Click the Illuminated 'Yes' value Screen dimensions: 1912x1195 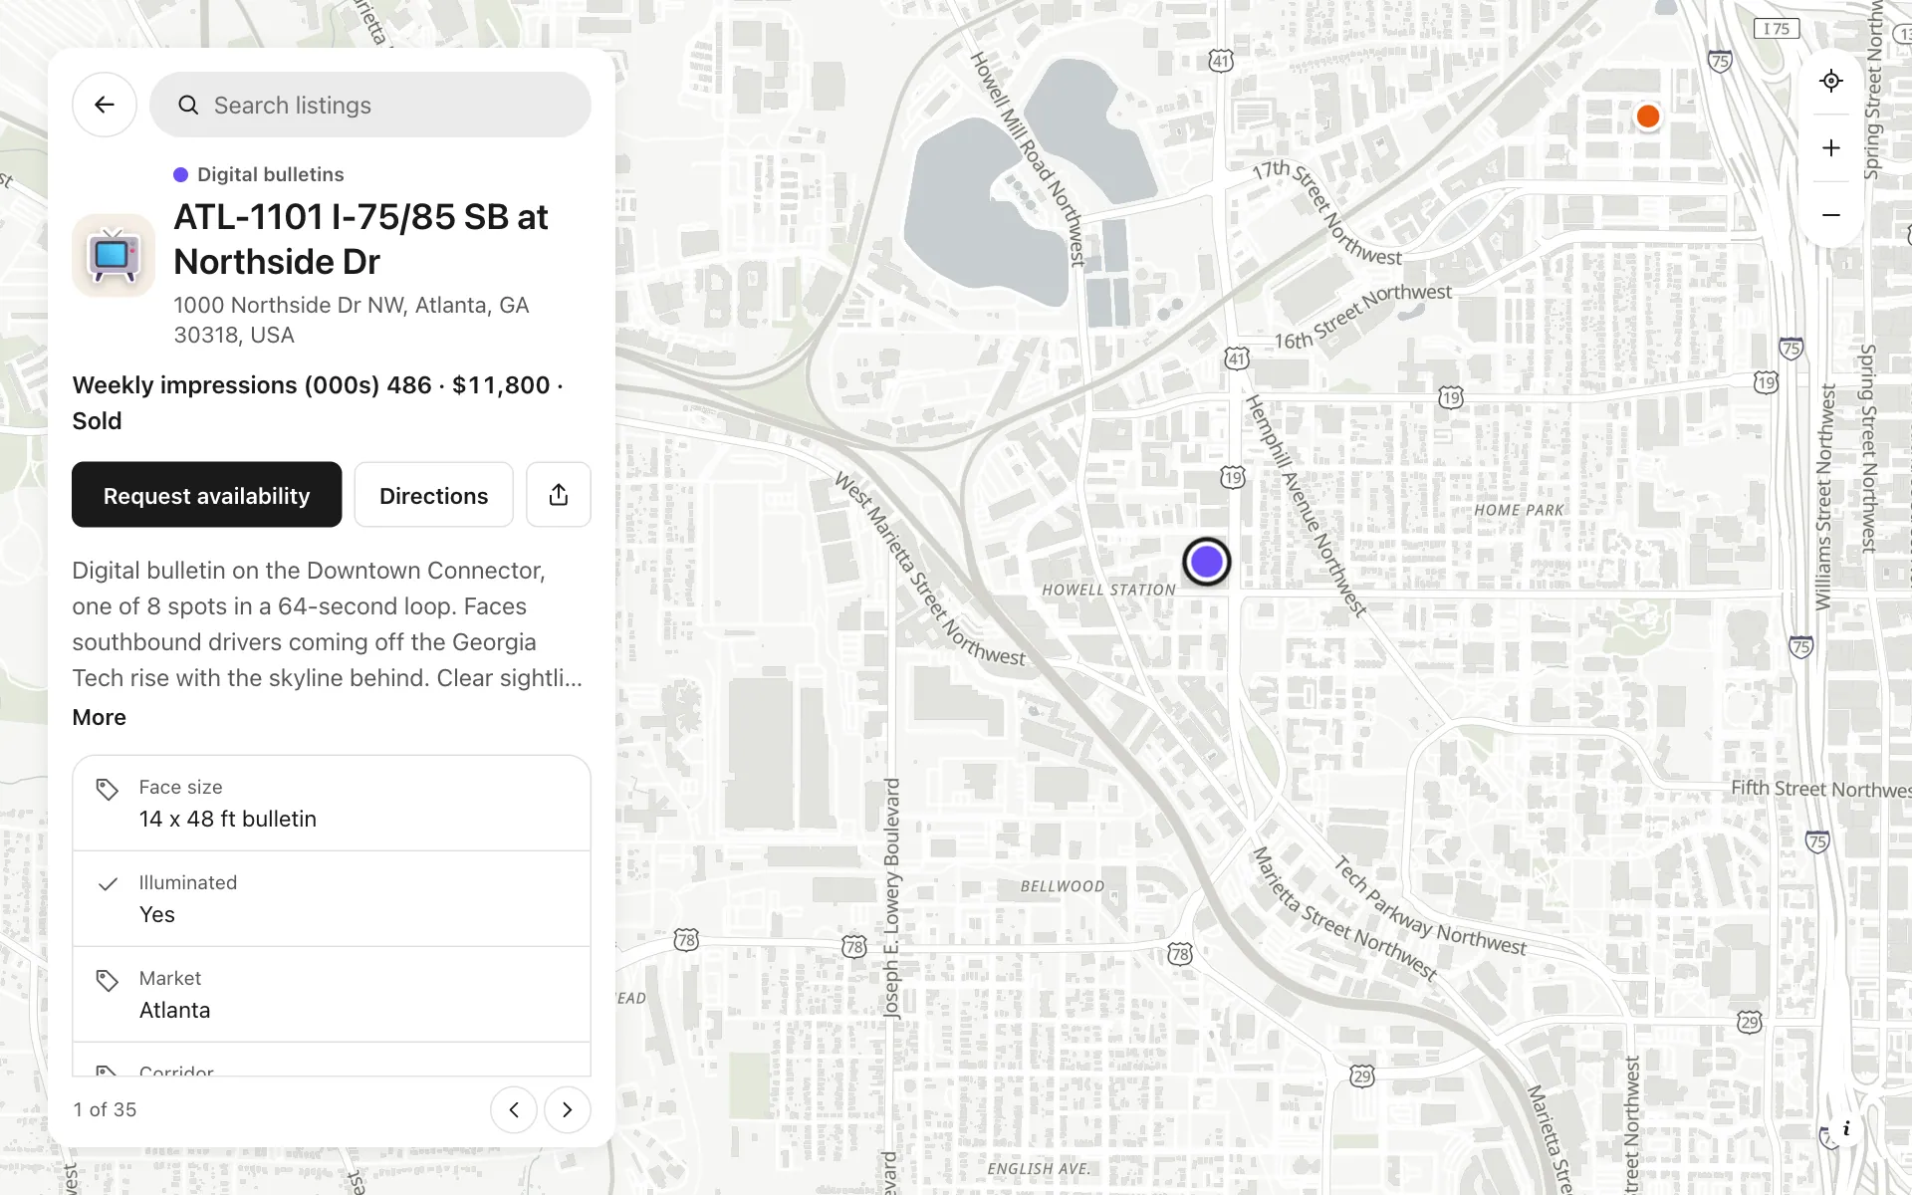click(157, 914)
